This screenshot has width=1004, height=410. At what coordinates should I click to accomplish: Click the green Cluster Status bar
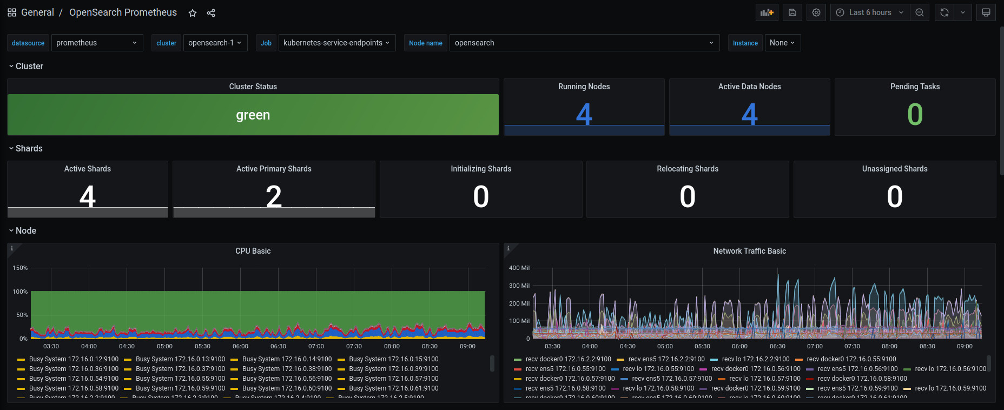253,115
